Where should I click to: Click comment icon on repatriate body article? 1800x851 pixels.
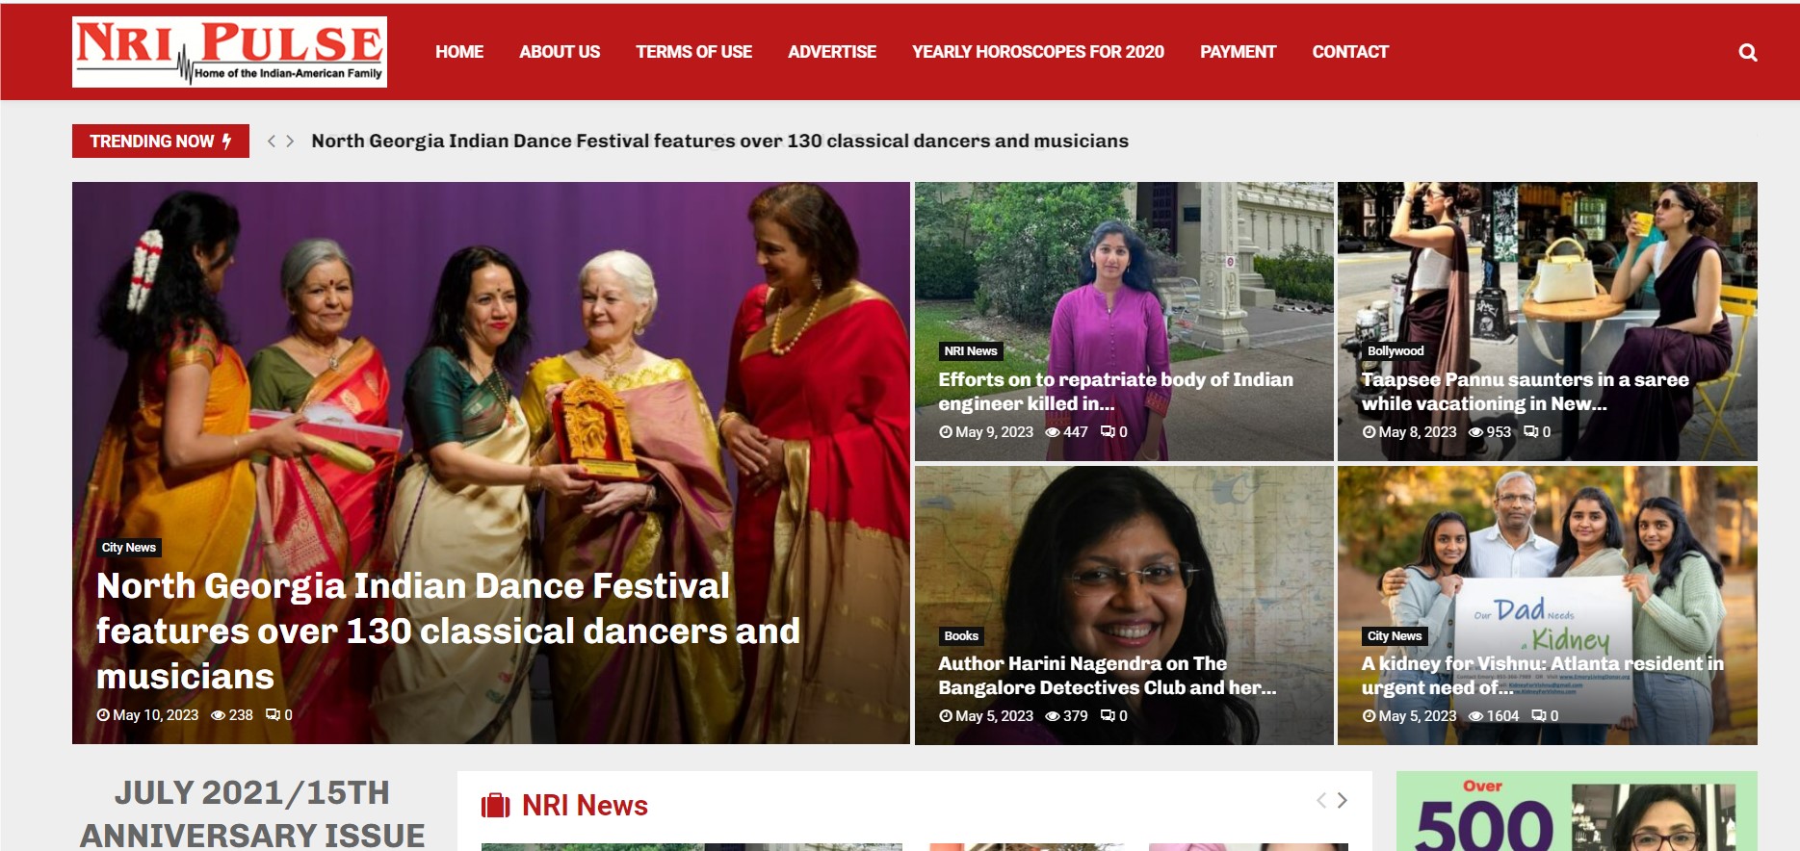pos(1108,432)
